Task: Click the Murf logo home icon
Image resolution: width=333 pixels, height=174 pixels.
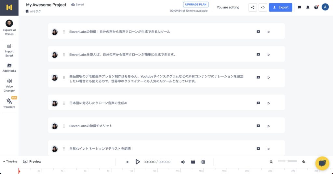Action: point(9,8)
